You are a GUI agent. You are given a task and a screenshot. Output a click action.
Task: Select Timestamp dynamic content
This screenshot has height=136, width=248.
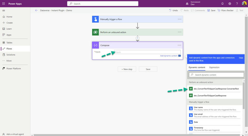click(215, 129)
